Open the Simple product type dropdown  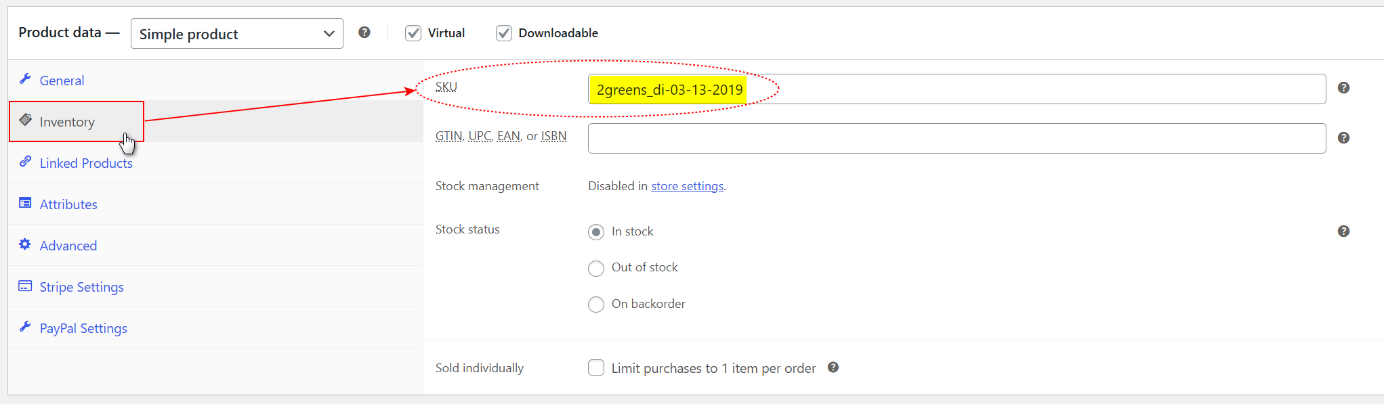coord(237,34)
